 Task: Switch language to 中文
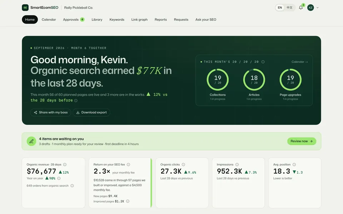289,7
